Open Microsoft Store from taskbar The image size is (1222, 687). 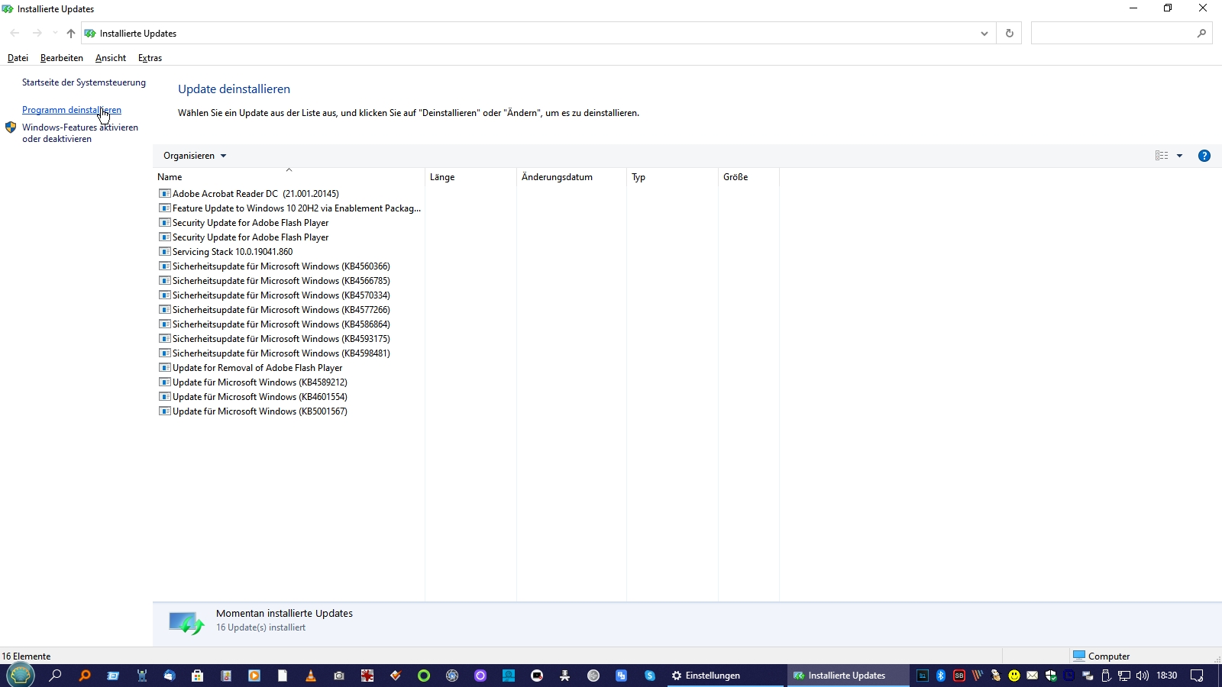pyautogui.click(x=197, y=676)
